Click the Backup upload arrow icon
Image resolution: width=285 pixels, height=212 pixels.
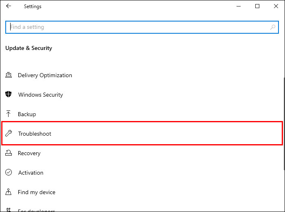click(x=9, y=114)
